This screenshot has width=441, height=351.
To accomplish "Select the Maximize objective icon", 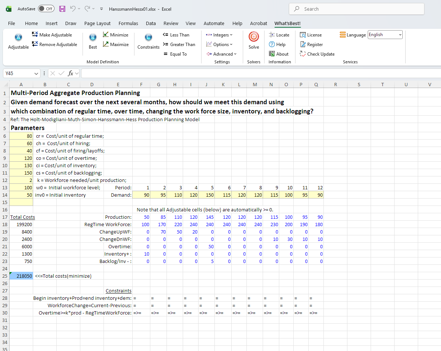I will click(105, 44).
